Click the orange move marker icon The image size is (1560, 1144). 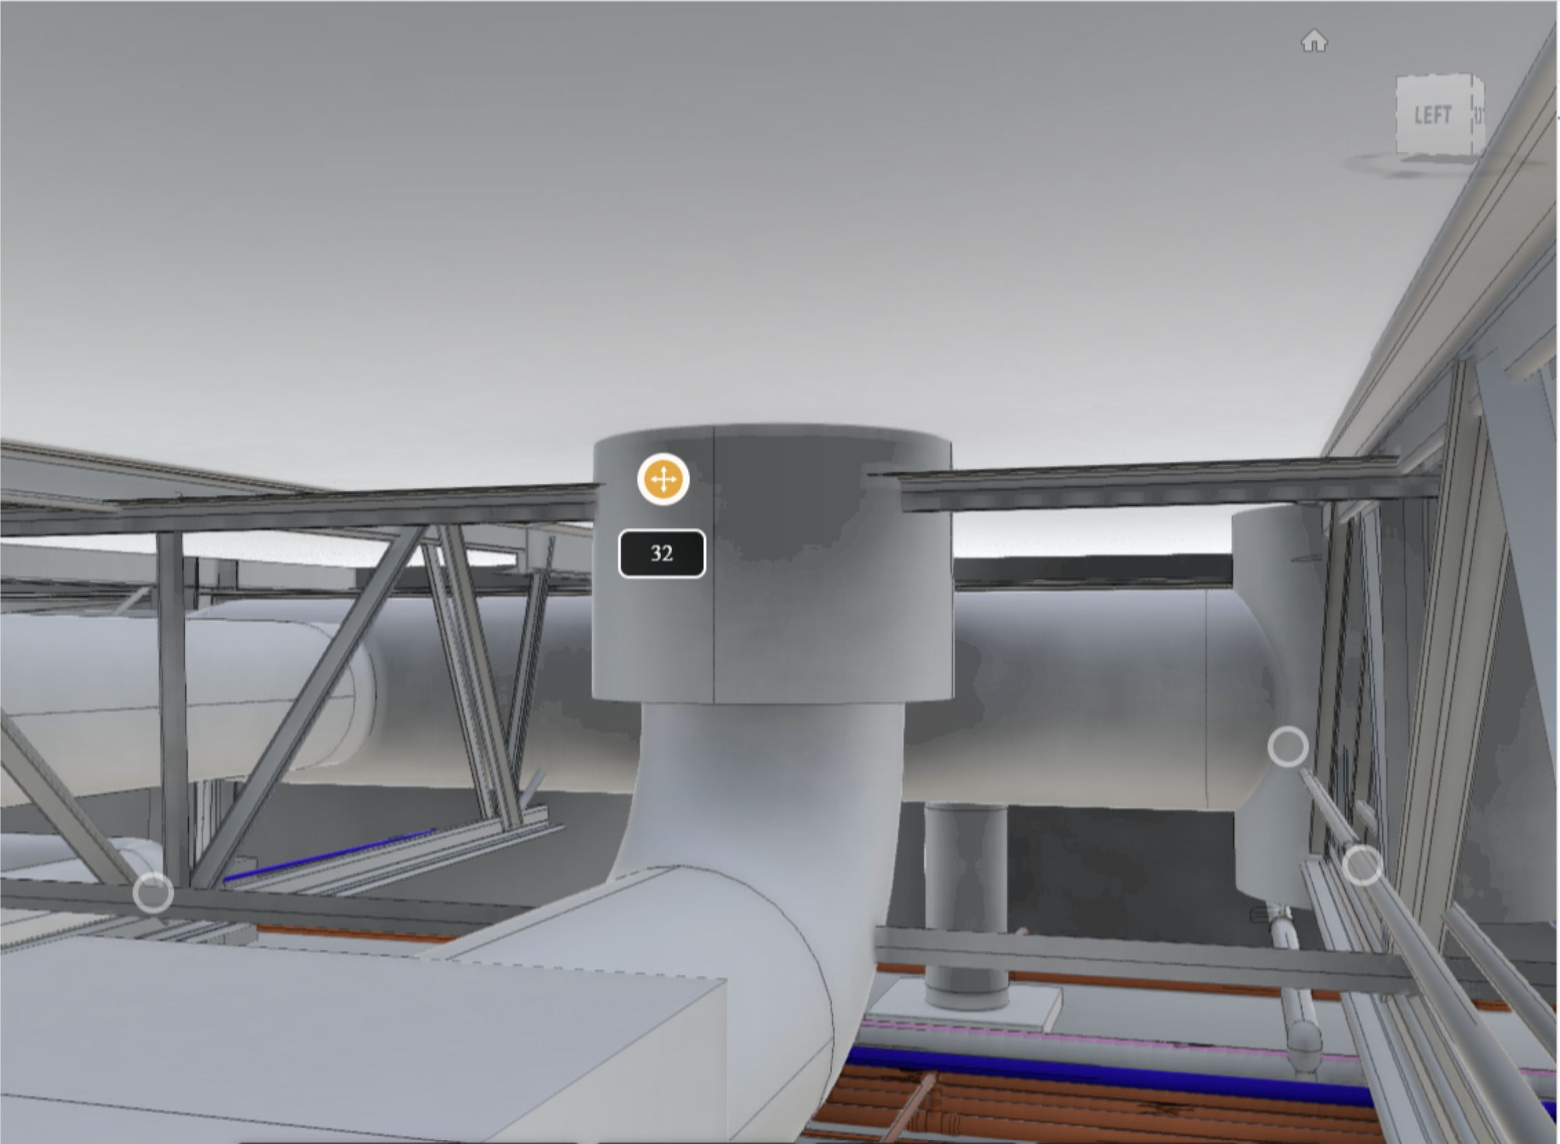663,479
